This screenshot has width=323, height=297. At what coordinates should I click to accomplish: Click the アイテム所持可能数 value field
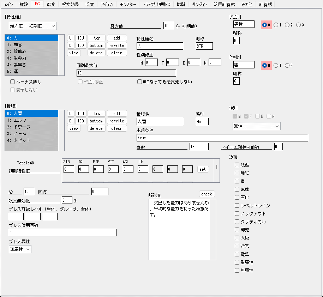pyautogui.click(x=279, y=147)
